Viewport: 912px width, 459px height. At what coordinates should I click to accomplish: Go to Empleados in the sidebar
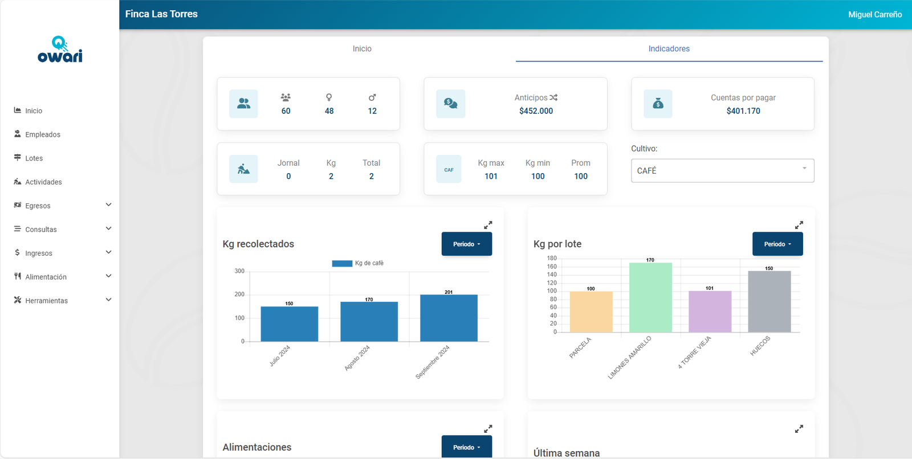pos(43,134)
